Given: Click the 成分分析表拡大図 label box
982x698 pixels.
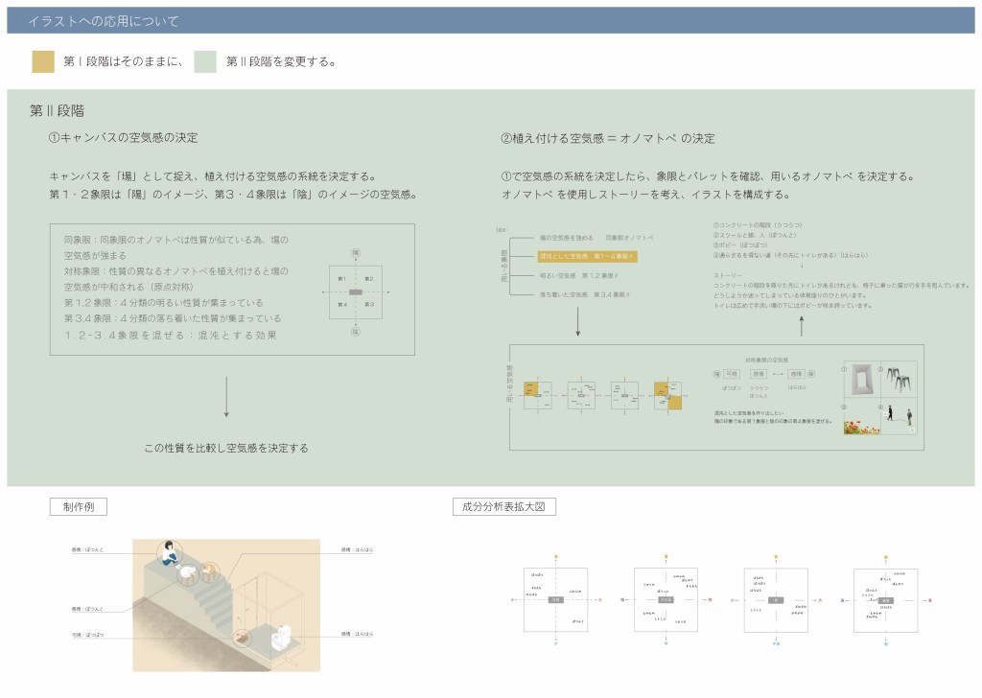Looking at the screenshot, I should point(503,507).
